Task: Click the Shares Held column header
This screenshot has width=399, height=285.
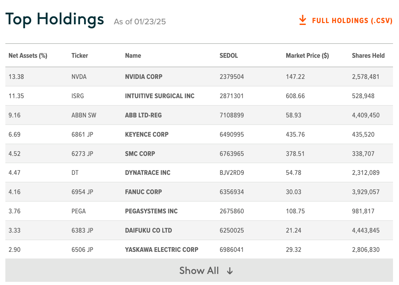Action: click(368, 56)
